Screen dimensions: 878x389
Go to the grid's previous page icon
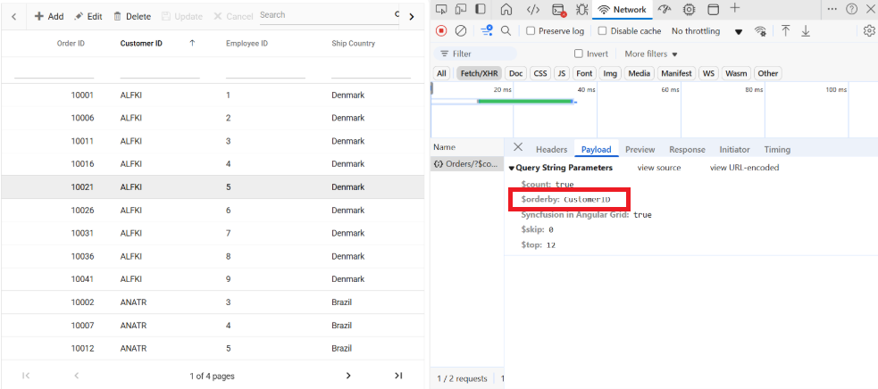[x=77, y=376]
